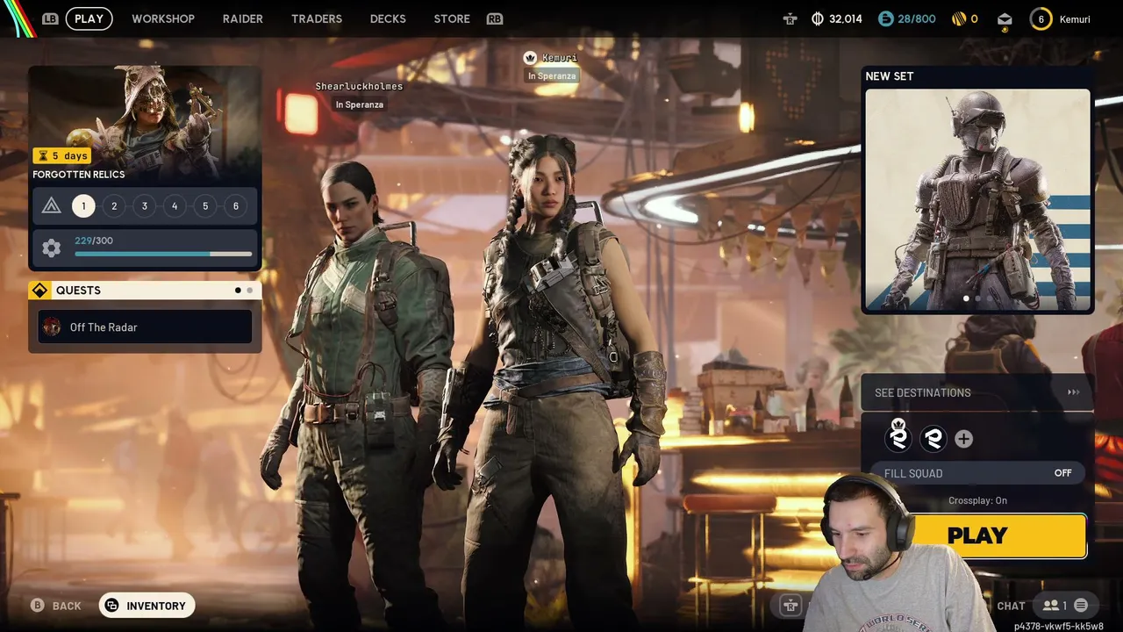Click the B BACK button
1123x632 pixels.
56,606
